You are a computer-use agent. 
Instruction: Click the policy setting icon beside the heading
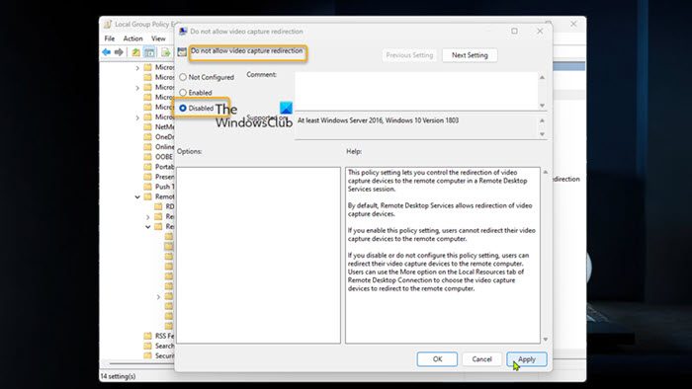pyautogui.click(x=182, y=52)
